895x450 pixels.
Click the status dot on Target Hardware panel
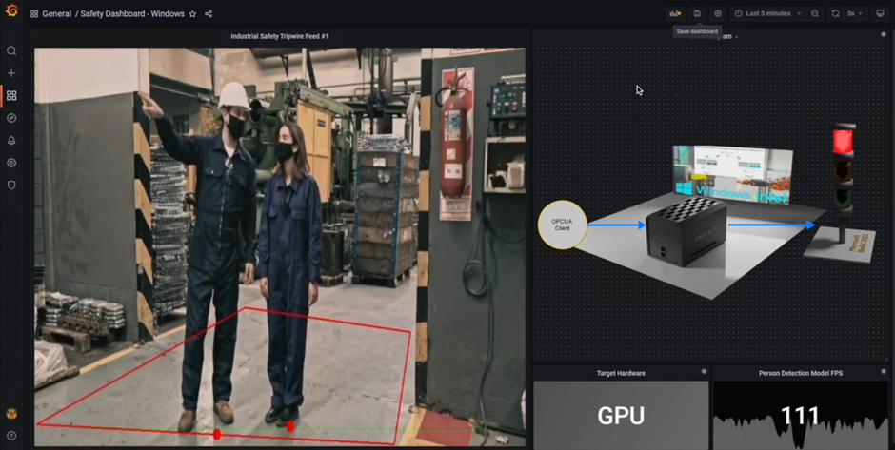point(704,371)
